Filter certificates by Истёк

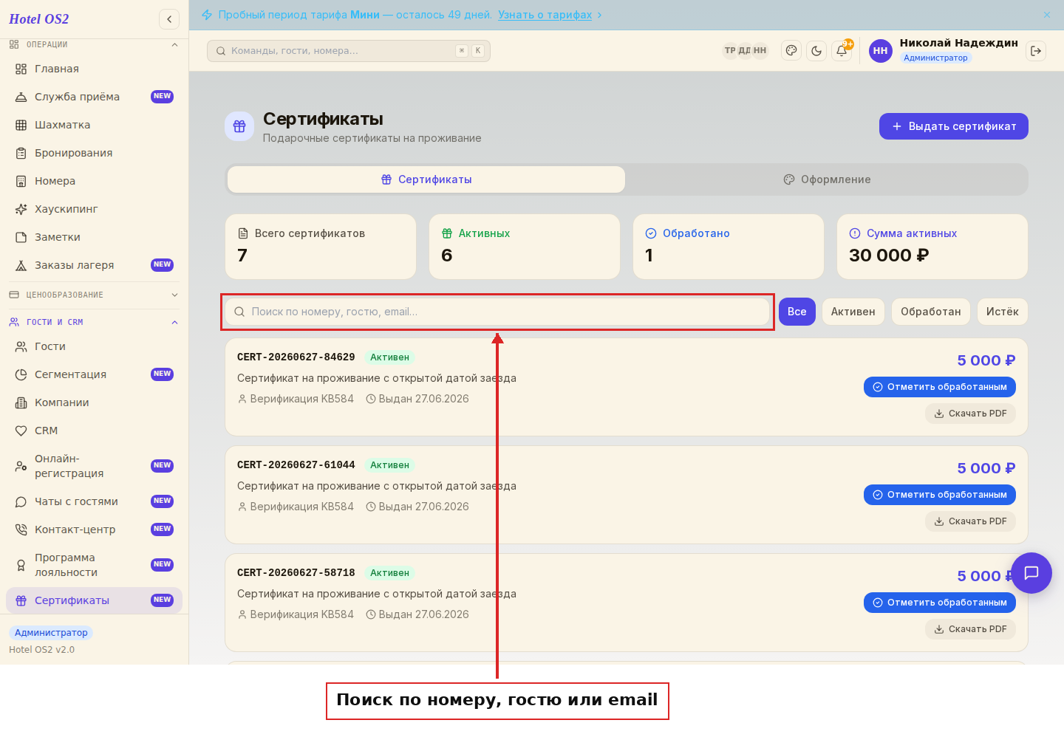[1002, 312]
